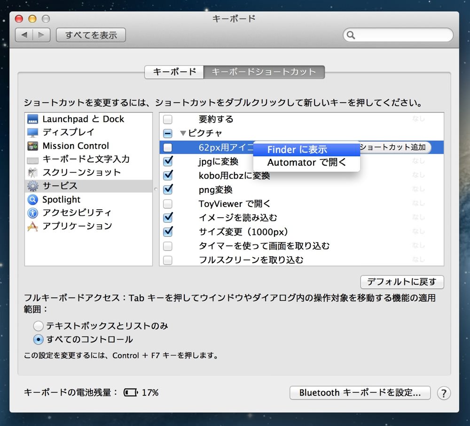Click the スクリーンショット icon
Screen dimensions: 470x426
pos(33,173)
